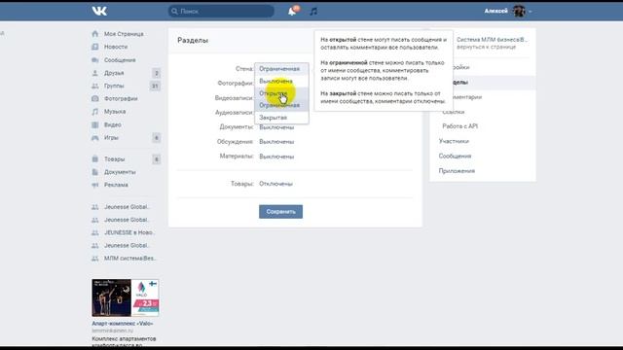Click the news icon beside Новости
623x350 pixels.
[x=95, y=47]
